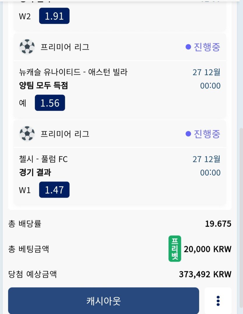Tap the total odds value 19.675
Screen dimensions: 243x314
[x=218, y=224]
